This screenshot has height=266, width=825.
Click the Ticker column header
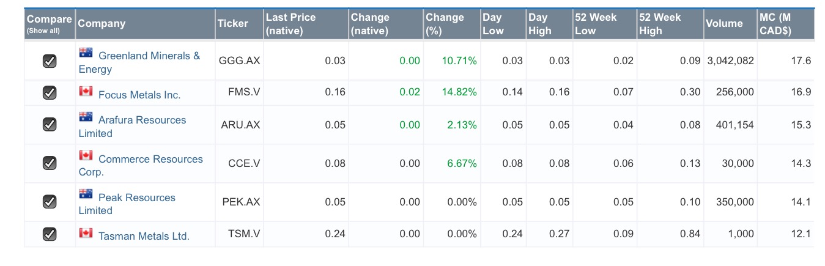coord(233,24)
